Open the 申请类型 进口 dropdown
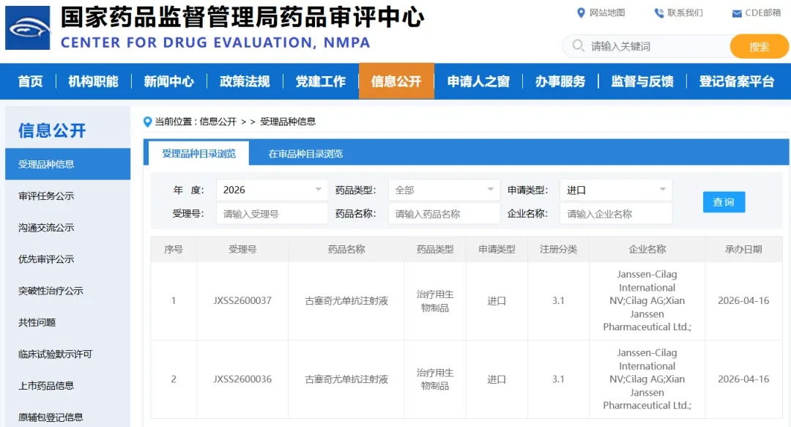The image size is (791, 427). (616, 190)
